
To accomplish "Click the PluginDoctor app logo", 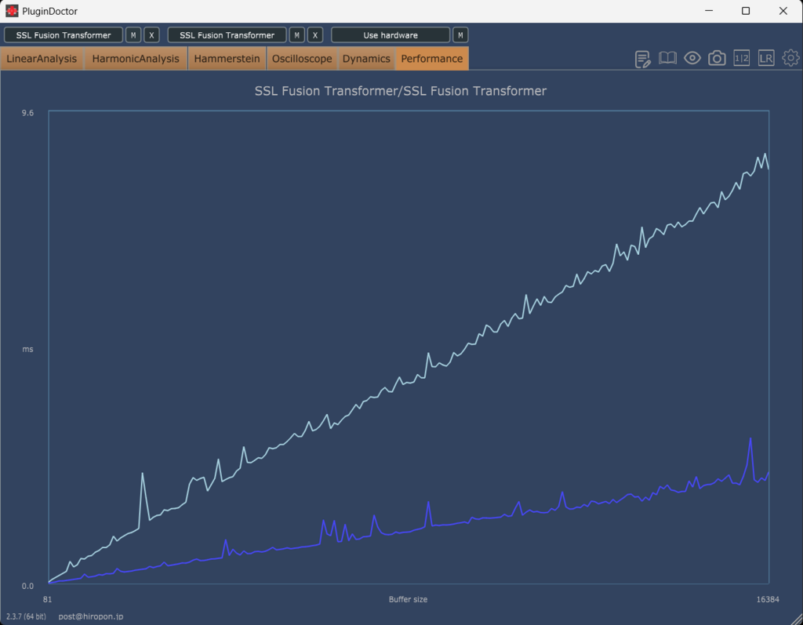I will pos(11,11).
